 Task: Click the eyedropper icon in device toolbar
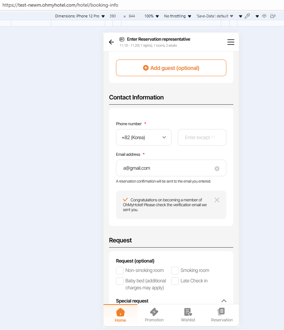tap(247, 16)
